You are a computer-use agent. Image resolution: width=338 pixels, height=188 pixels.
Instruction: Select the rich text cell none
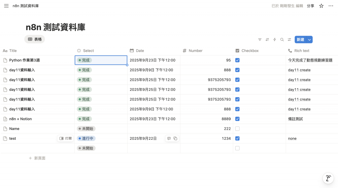(x=312, y=138)
